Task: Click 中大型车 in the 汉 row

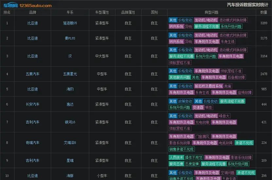Action: pos(102,56)
